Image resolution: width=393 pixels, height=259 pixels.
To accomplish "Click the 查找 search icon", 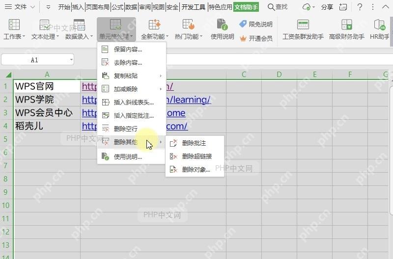I will 271,7.
